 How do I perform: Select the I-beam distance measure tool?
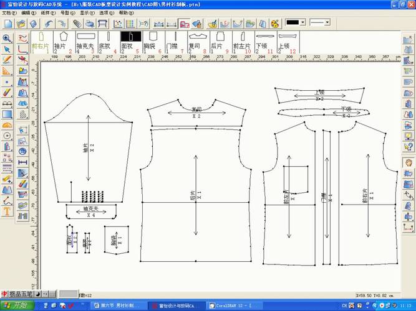[23, 162]
